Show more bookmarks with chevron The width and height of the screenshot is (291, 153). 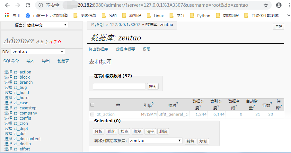click(288, 15)
